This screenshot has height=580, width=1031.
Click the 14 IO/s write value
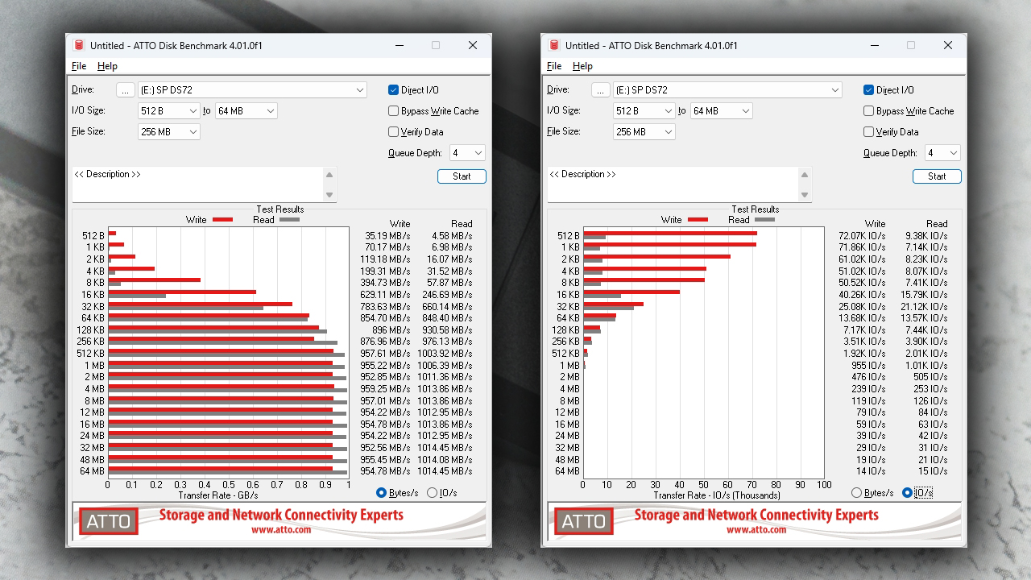click(x=872, y=471)
